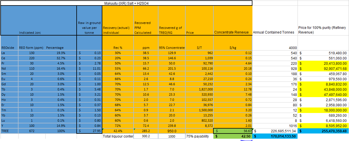
Task: Click the Nd annual tonnes 928
Action: pos(275,69)
